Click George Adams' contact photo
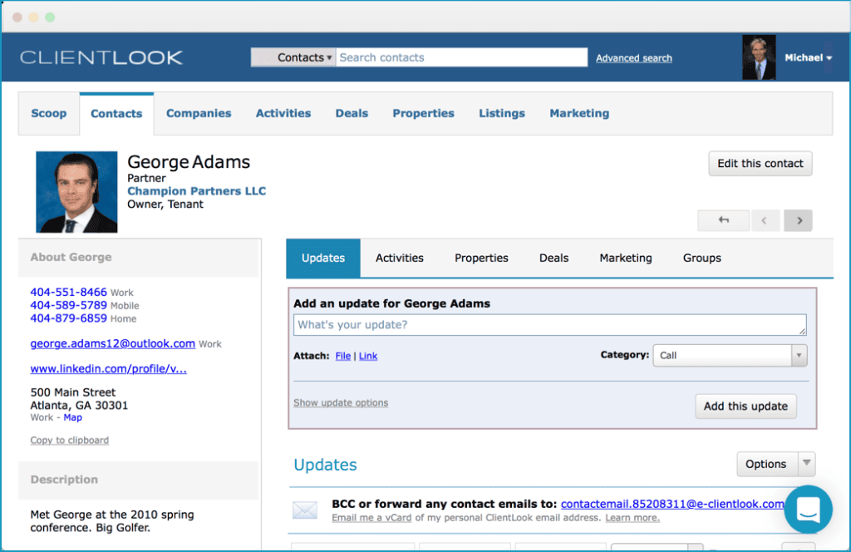 coord(76,192)
